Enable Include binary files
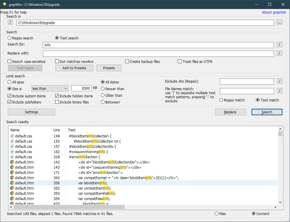The image size is (290, 222). click(72, 102)
